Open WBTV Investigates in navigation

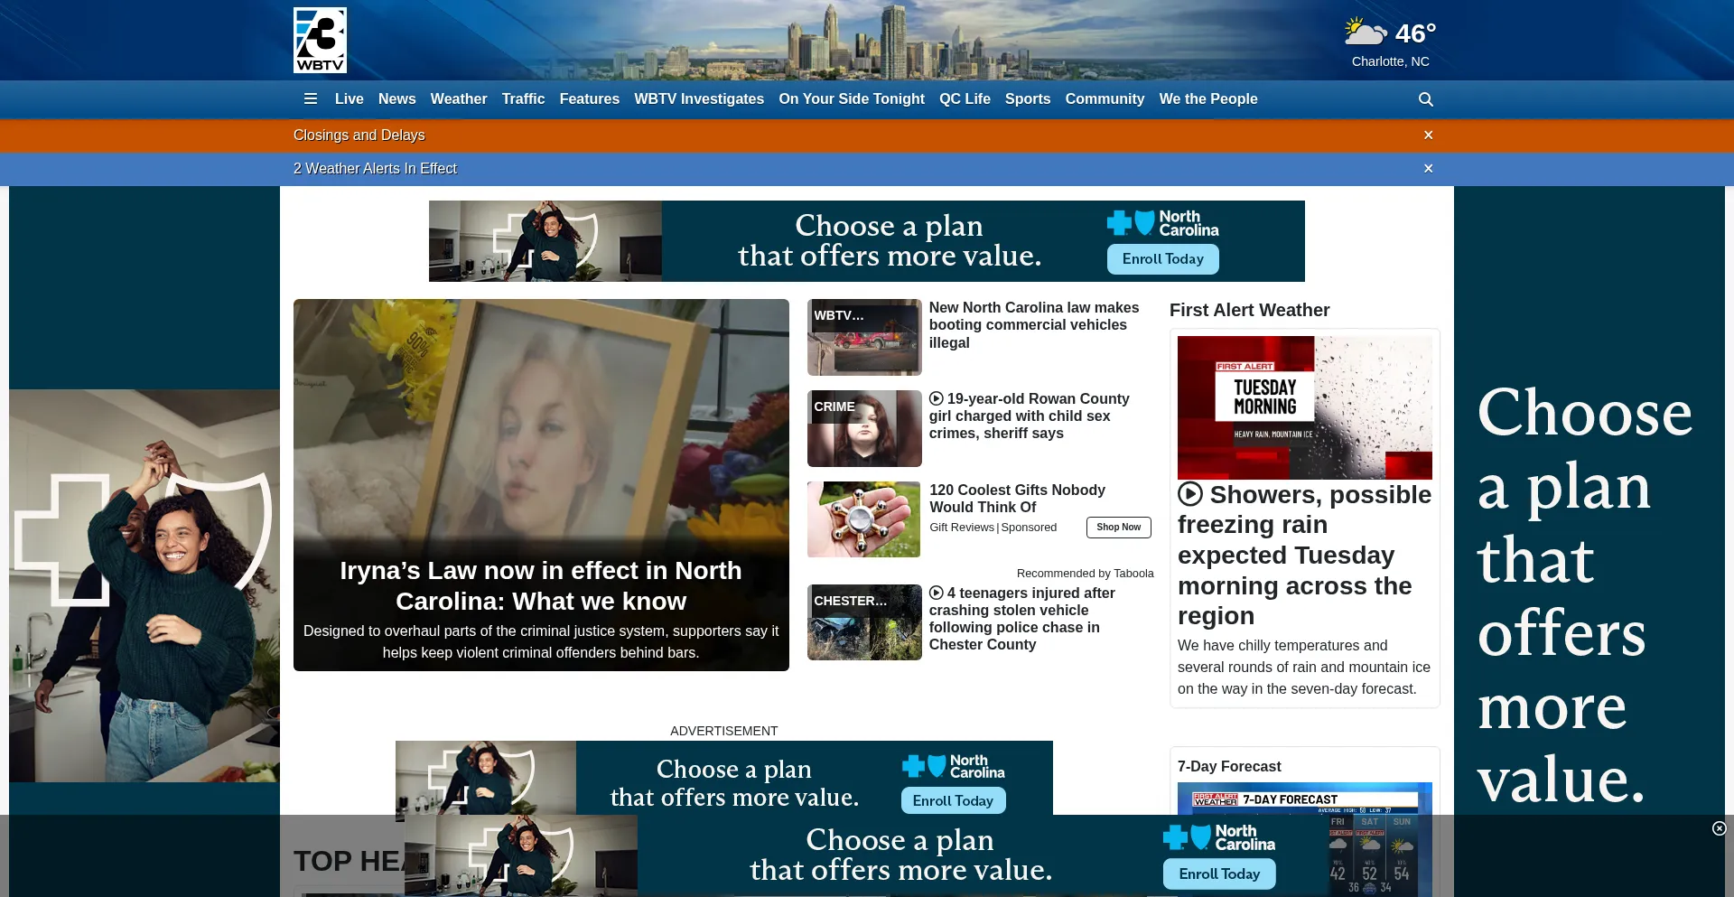[698, 99]
